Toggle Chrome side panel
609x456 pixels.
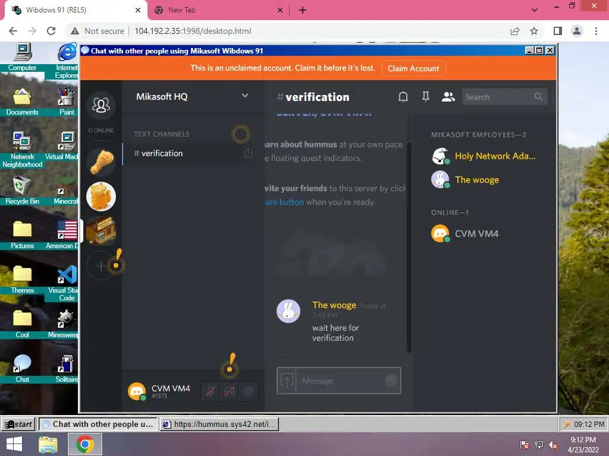[558, 31]
